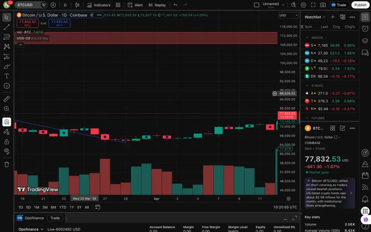Open the chart legend more options dots
This screenshot has width=371, height=232.
coord(99,15)
